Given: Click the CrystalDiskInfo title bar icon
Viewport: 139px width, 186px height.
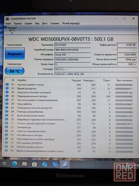Looking at the screenshot, I should 7,19.
